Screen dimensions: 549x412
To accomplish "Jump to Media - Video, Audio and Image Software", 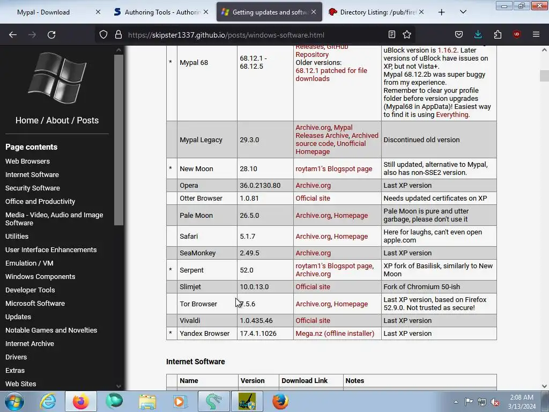I will 54,219.
